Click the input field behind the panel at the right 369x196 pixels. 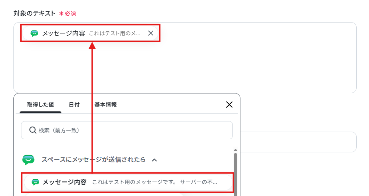[299, 142]
